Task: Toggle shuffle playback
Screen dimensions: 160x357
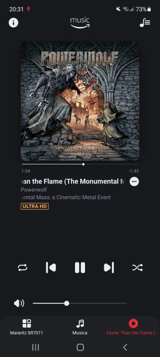Action: 137,267
